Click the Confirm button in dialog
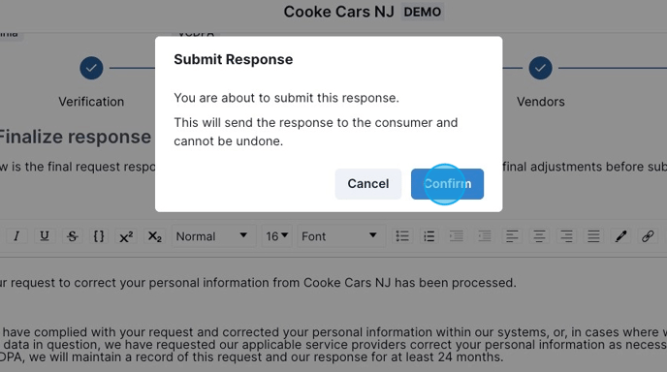667x372 pixels. pos(447,184)
